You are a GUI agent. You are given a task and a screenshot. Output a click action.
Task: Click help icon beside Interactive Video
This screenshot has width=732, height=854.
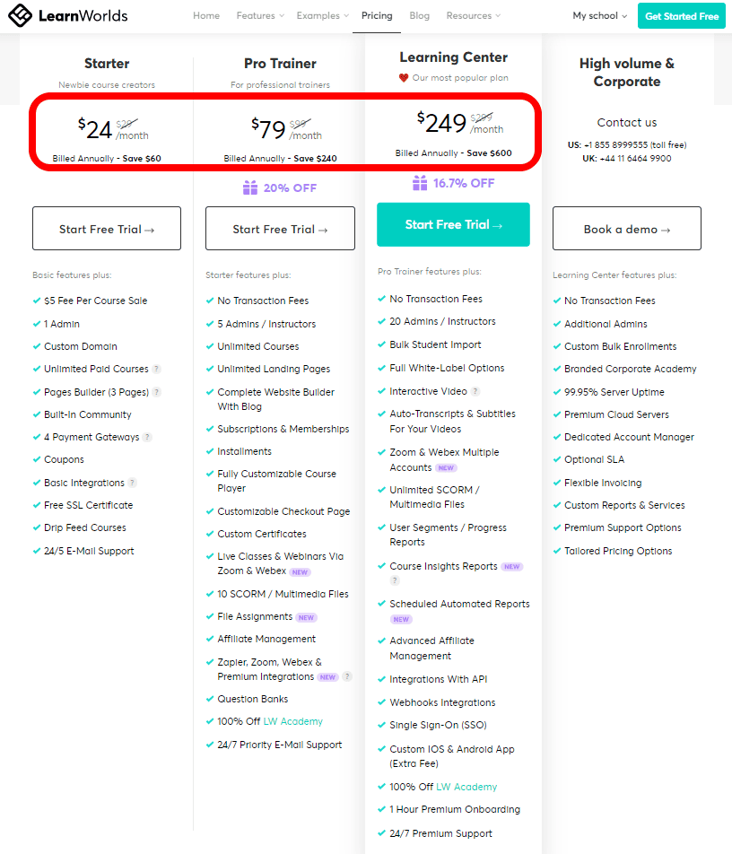[x=475, y=391]
